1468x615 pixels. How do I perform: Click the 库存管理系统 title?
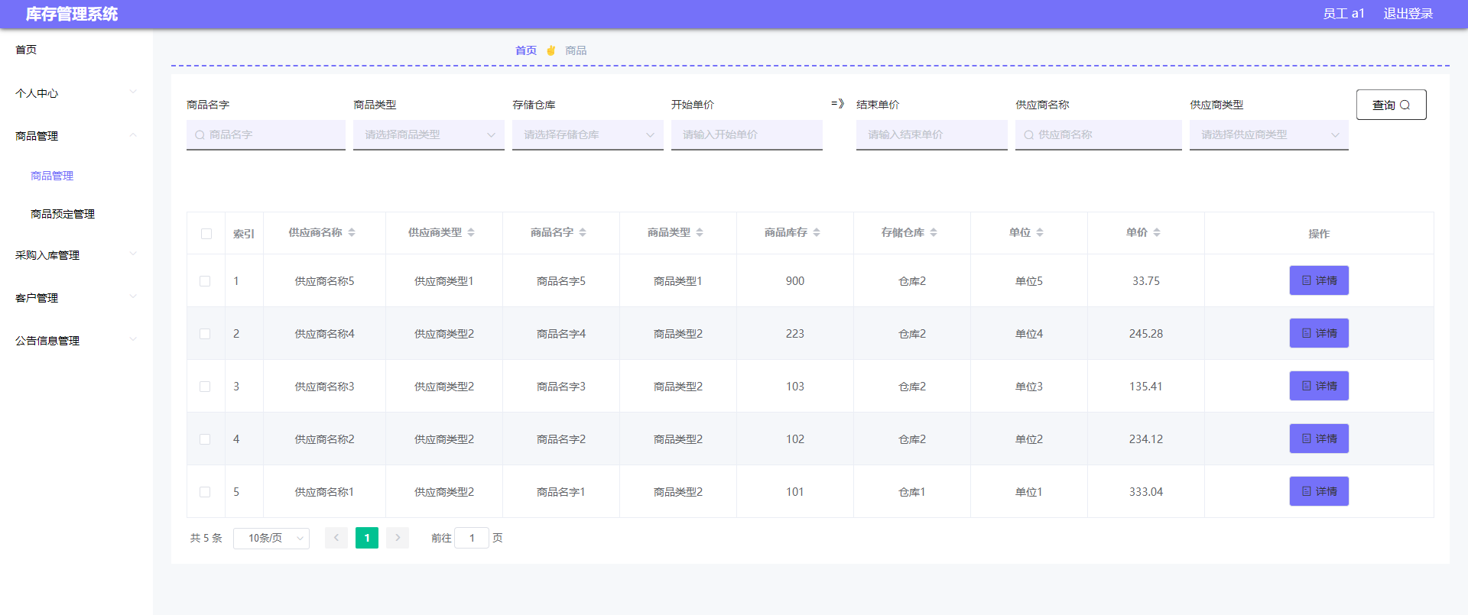point(72,14)
